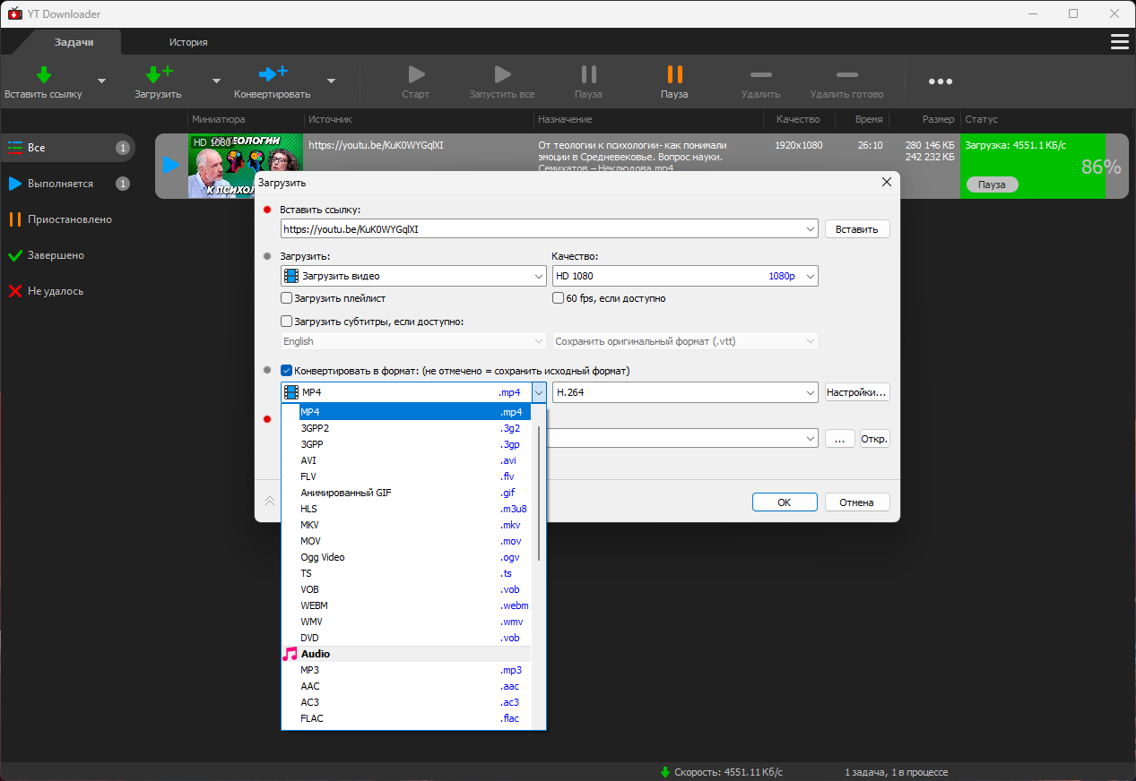
Task: Click the Откр. button
Action: coord(874,439)
